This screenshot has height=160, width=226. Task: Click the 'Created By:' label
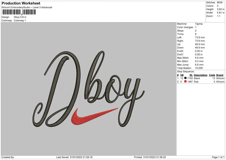pos(8,157)
